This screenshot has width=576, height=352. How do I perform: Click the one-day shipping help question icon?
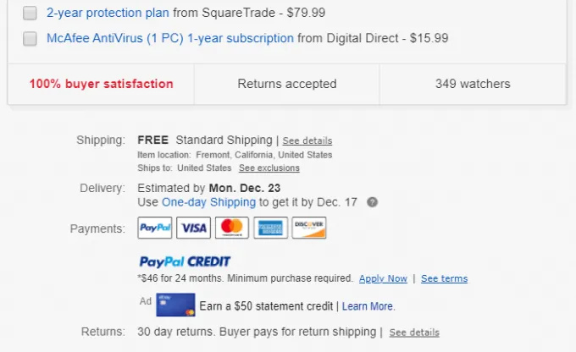point(373,203)
